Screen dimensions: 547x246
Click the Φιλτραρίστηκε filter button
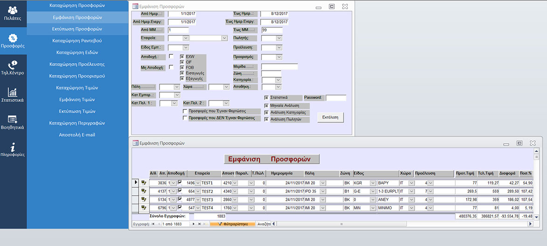coord(232,224)
